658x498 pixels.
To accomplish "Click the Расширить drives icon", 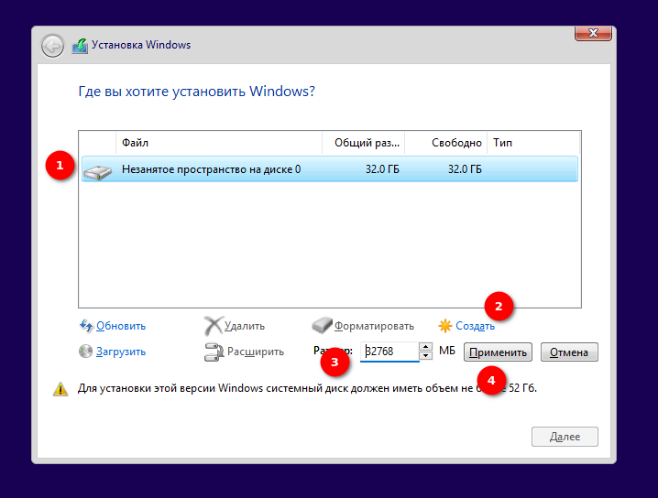I will click(214, 352).
